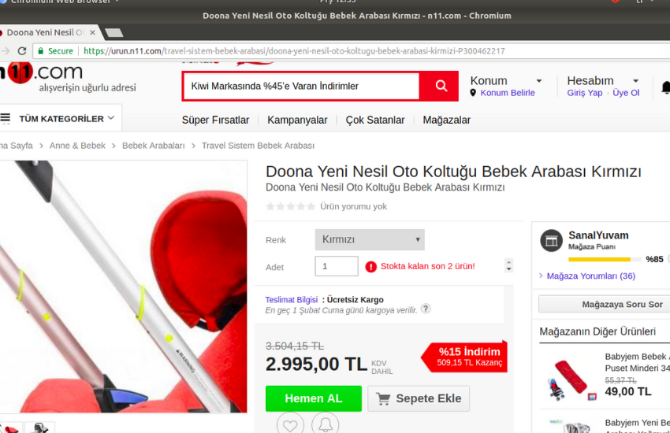This screenshot has height=433, width=670.
Task: Expand the Konum location dropdown
Action: point(505,80)
